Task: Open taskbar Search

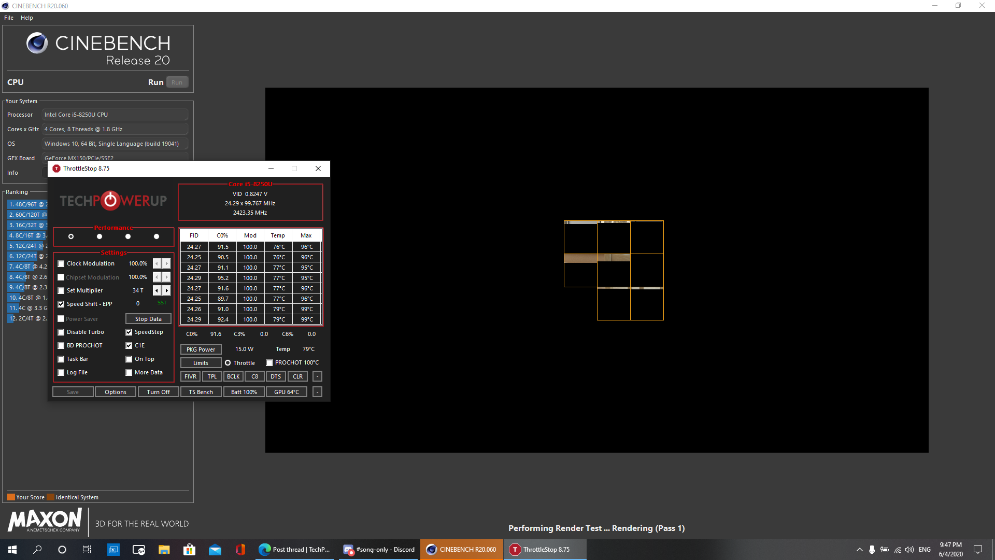Action: pos(37,550)
